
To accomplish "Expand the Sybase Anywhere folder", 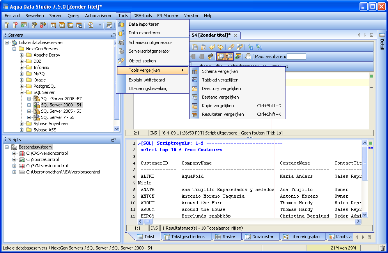I will 22,124.
